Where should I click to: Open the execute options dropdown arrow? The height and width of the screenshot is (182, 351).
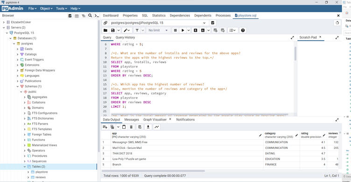click(x=189, y=30)
